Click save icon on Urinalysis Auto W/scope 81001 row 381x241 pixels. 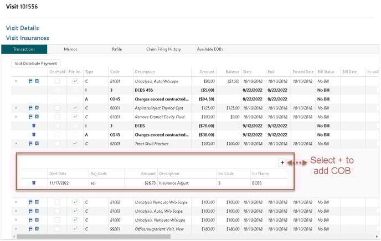pyautogui.click(x=30, y=81)
